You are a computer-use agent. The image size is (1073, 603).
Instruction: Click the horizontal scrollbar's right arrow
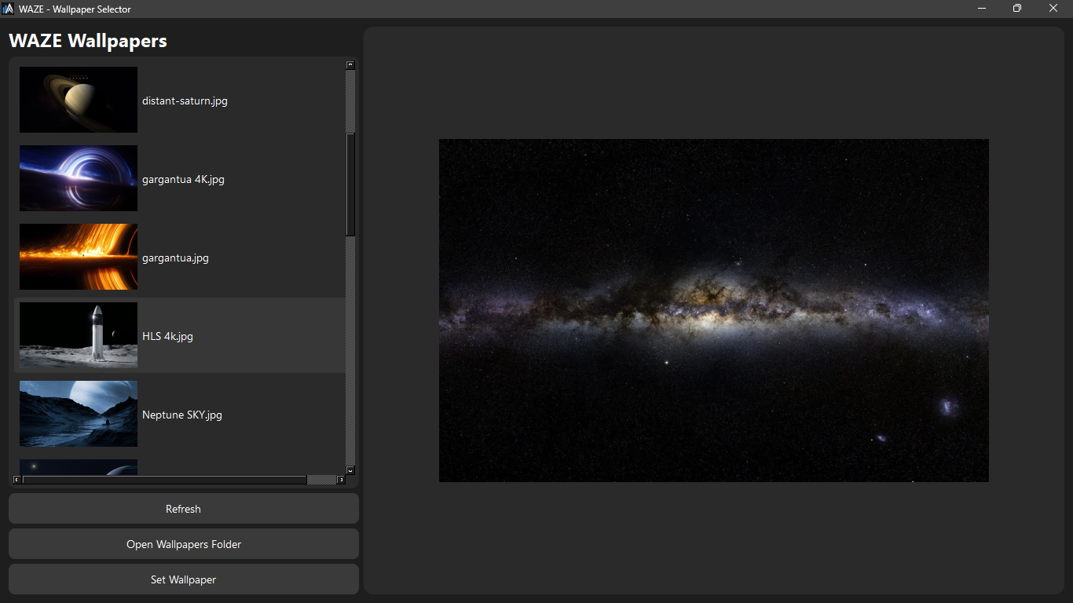(x=341, y=479)
